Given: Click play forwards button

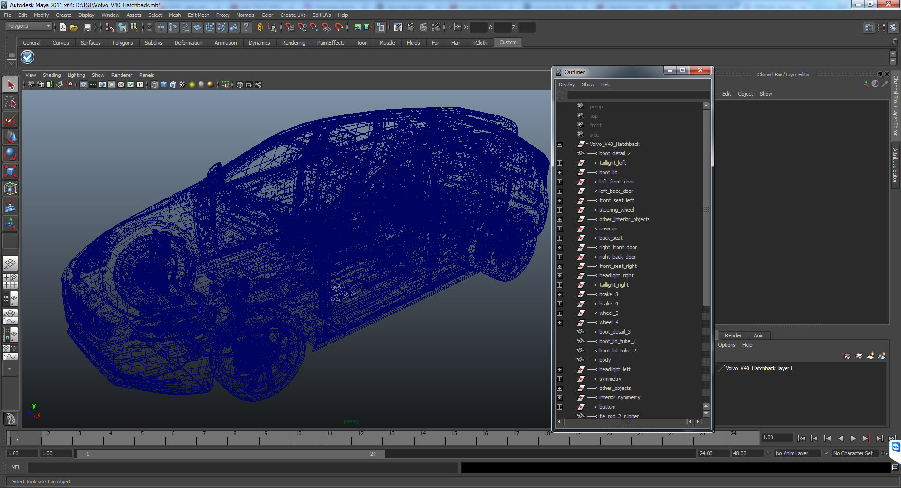Looking at the screenshot, I should [x=853, y=438].
